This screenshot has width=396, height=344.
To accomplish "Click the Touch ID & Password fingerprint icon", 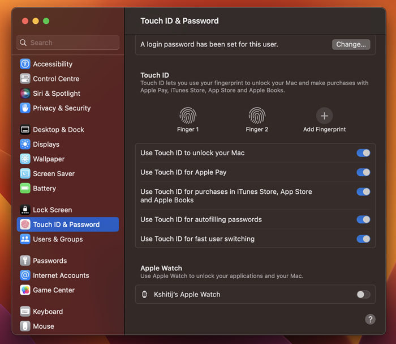I will pyautogui.click(x=25, y=224).
